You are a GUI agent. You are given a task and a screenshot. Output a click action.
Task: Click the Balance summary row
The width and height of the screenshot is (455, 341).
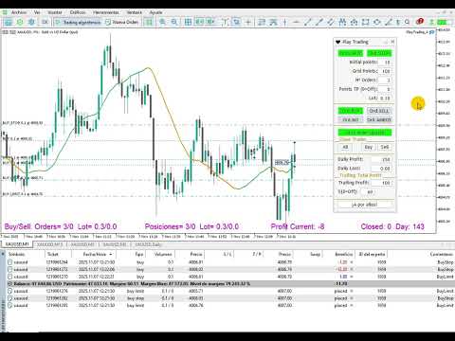tap(230, 284)
